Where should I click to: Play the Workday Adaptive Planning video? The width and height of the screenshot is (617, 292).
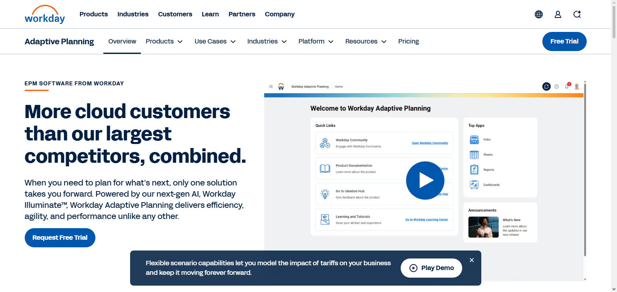coord(425,180)
